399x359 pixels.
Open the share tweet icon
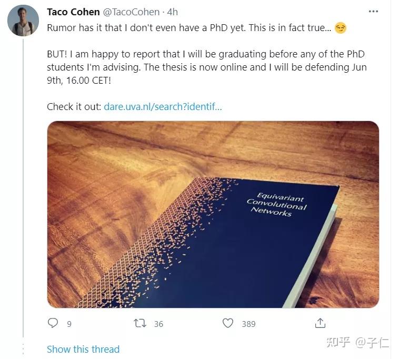tap(320, 323)
